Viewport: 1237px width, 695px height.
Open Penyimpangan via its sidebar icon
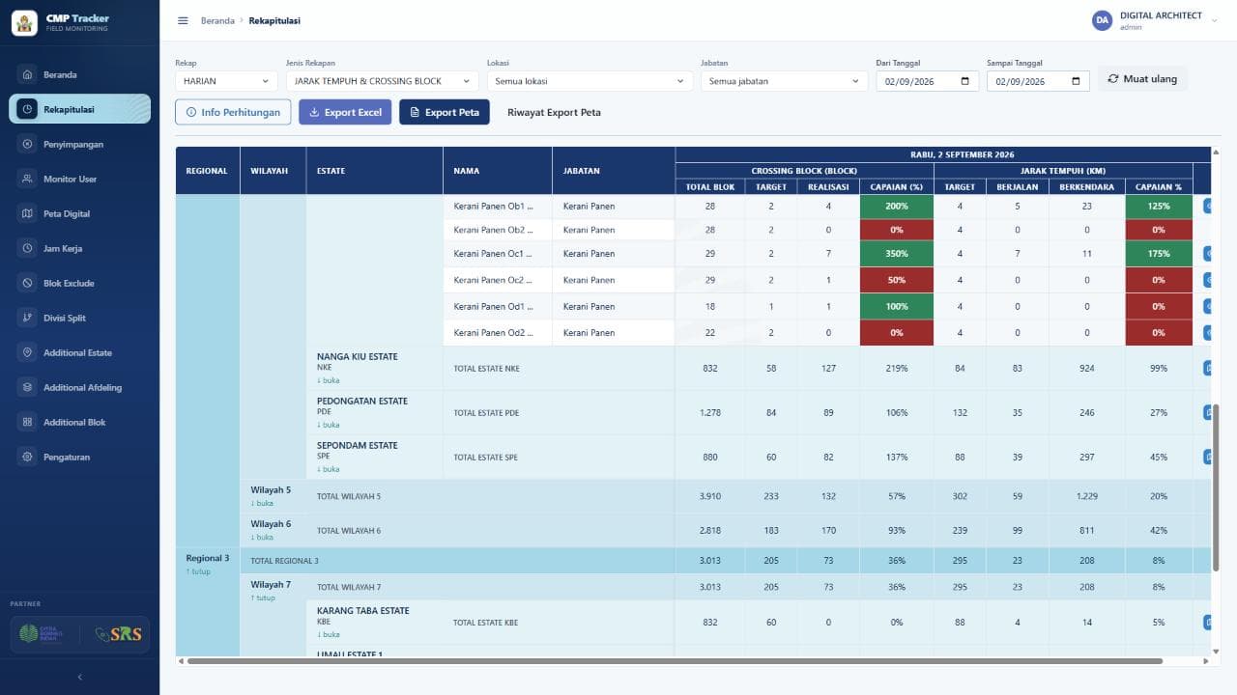(x=27, y=144)
